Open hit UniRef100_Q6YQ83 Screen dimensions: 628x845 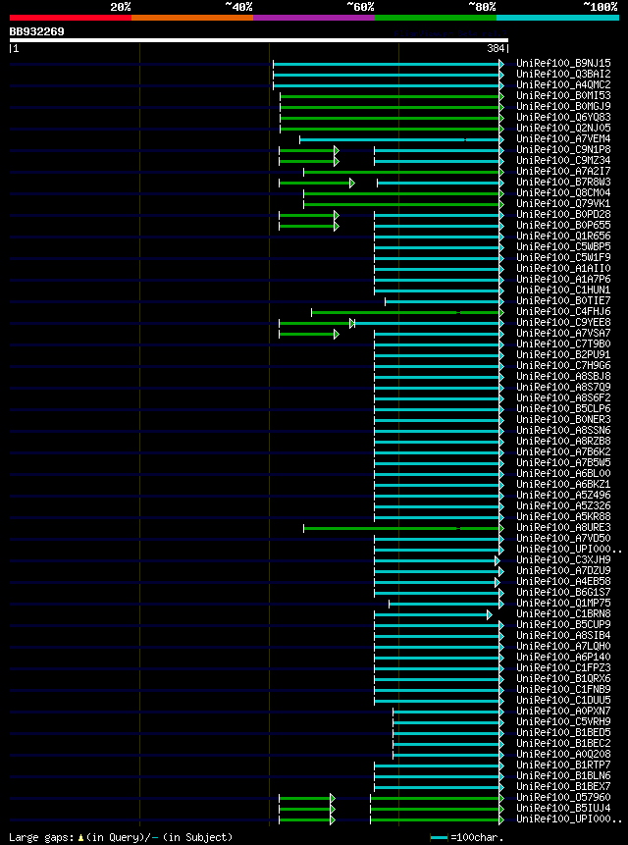pos(563,118)
